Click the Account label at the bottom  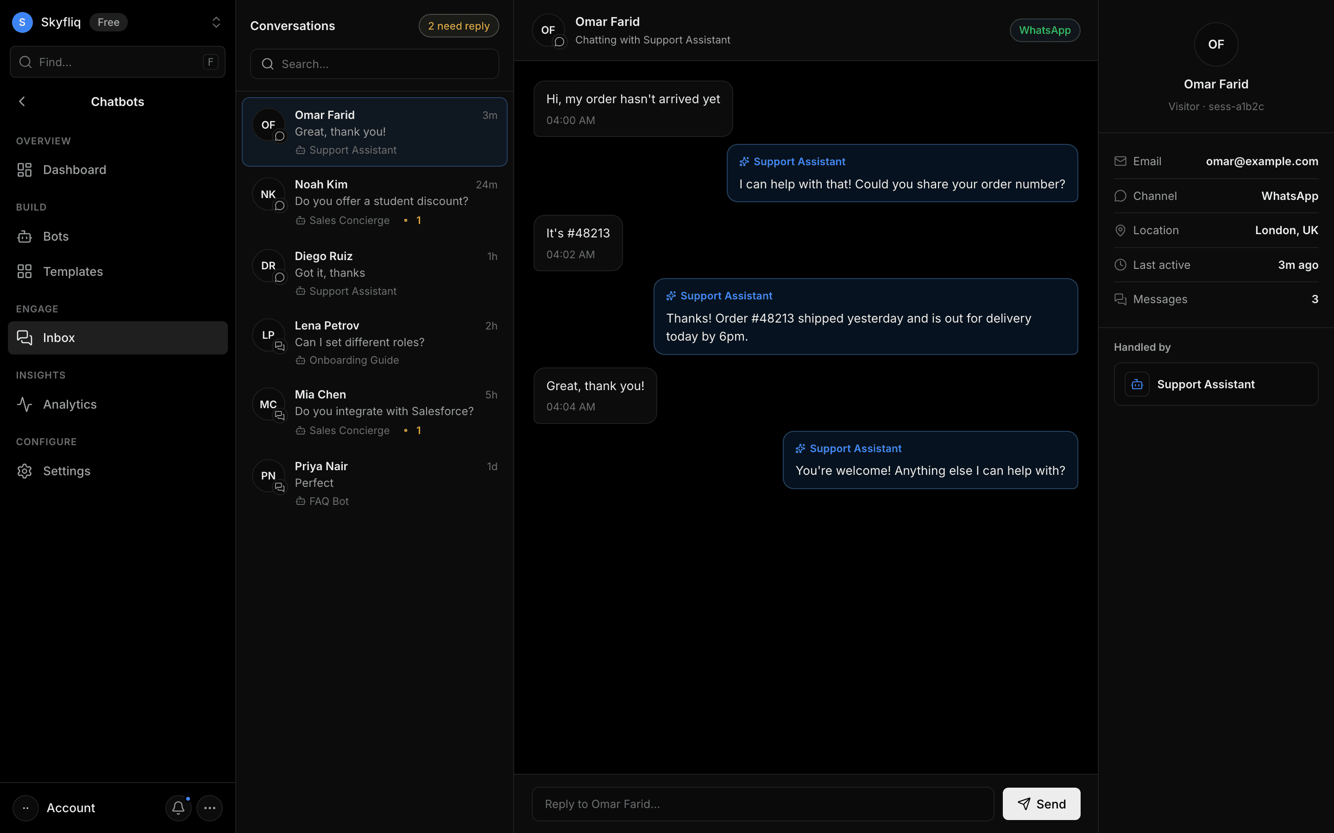[x=70, y=808]
